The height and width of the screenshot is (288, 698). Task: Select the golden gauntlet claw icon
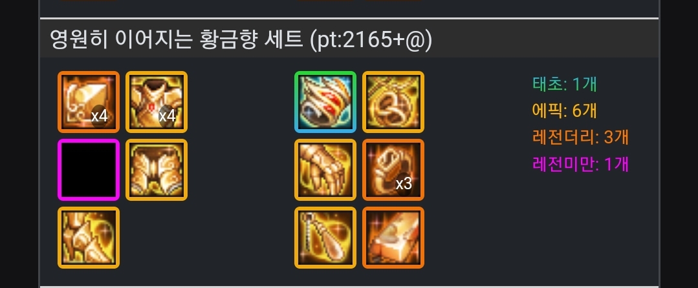[x=325, y=170]
